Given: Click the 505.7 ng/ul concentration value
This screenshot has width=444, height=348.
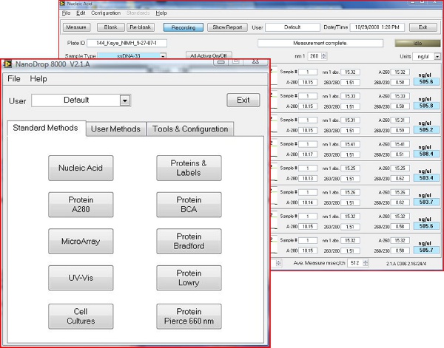Looking at the screenshot, I should coord(426,250).
